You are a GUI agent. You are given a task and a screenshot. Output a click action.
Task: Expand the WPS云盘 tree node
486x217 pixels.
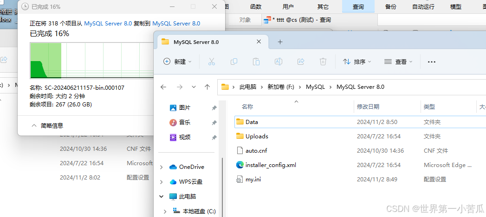(x=162, y=182)
